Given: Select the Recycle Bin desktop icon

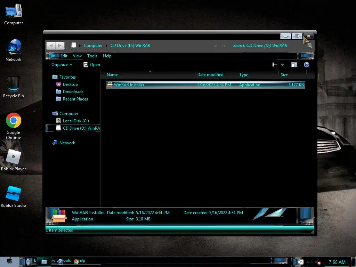Looking at the screenshot, I should [14, 87].
